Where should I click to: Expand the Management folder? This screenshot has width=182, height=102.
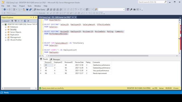6,37
